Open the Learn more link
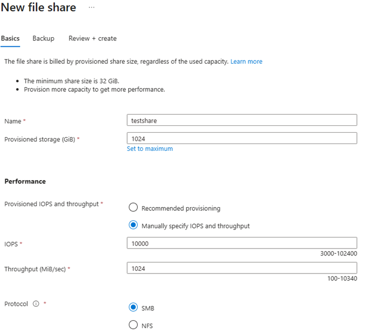 point(246,62)
